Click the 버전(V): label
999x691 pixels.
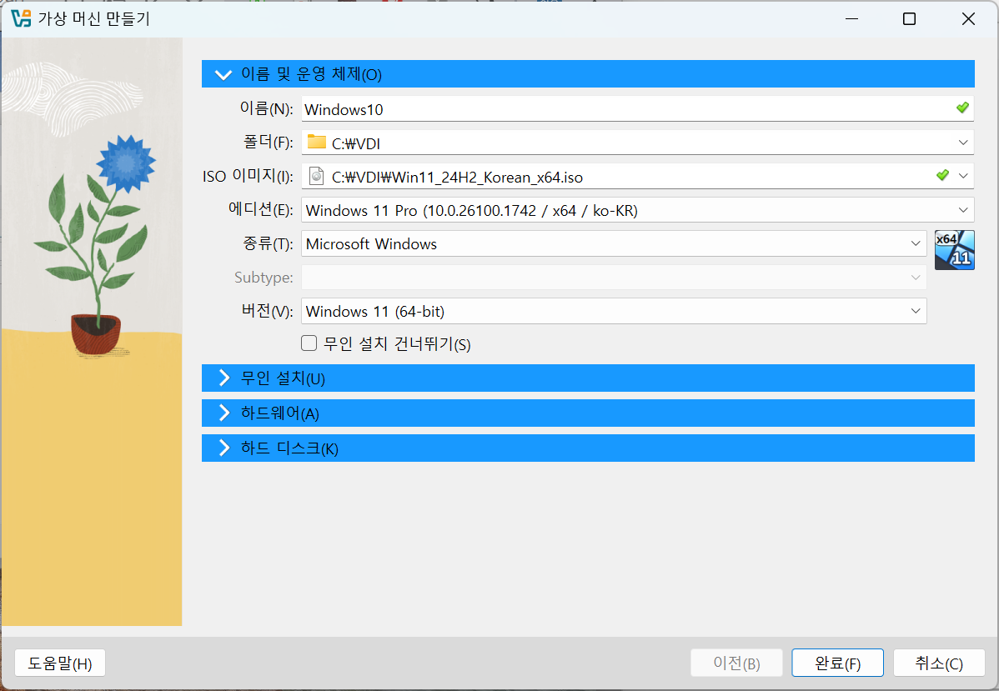tap(268, 311)
